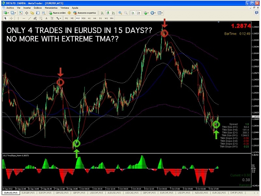This screenshot has width=261, height=196.
Task: Zoom in on the chart
Action: (120, 13)
